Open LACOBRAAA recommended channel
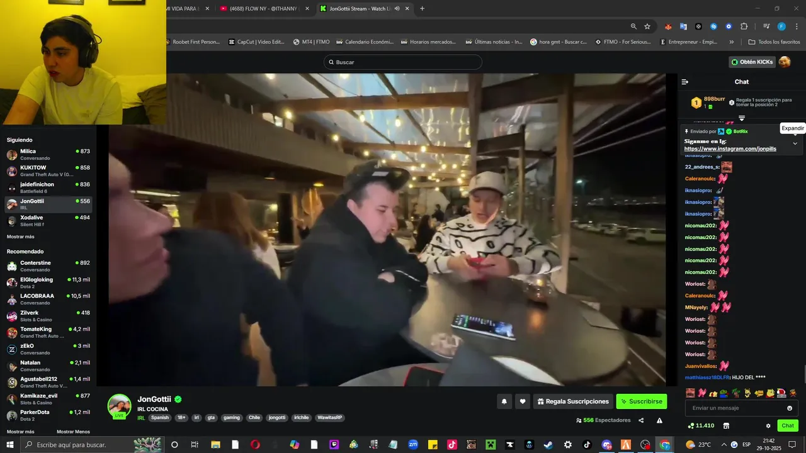 pos(48,299)
